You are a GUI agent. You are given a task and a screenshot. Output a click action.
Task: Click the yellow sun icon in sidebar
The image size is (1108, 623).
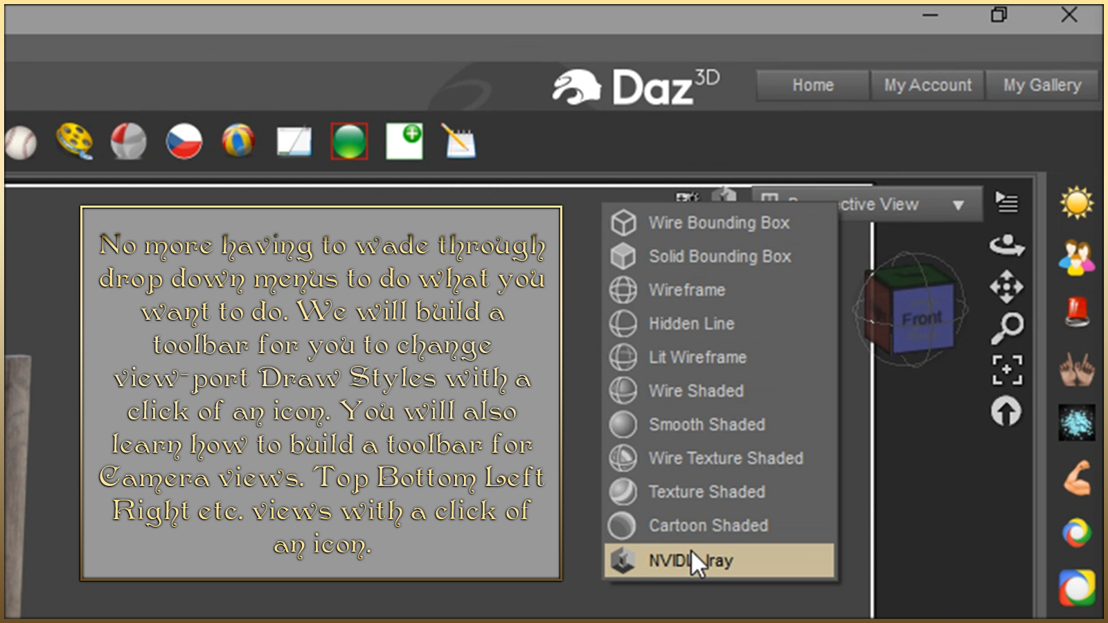1076,203
